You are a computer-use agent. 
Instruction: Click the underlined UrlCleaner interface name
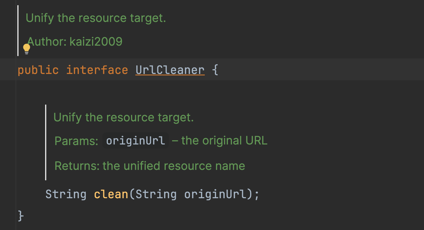170,70
